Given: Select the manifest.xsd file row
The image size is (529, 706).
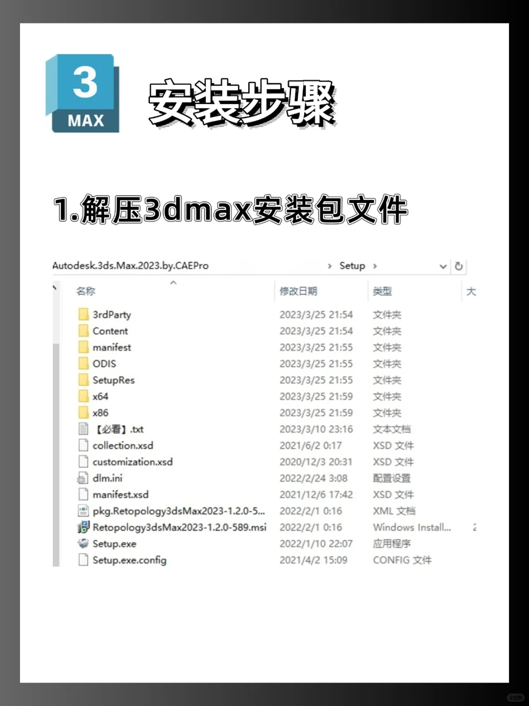Looking at the screenshot, I should tap(120, 494).
